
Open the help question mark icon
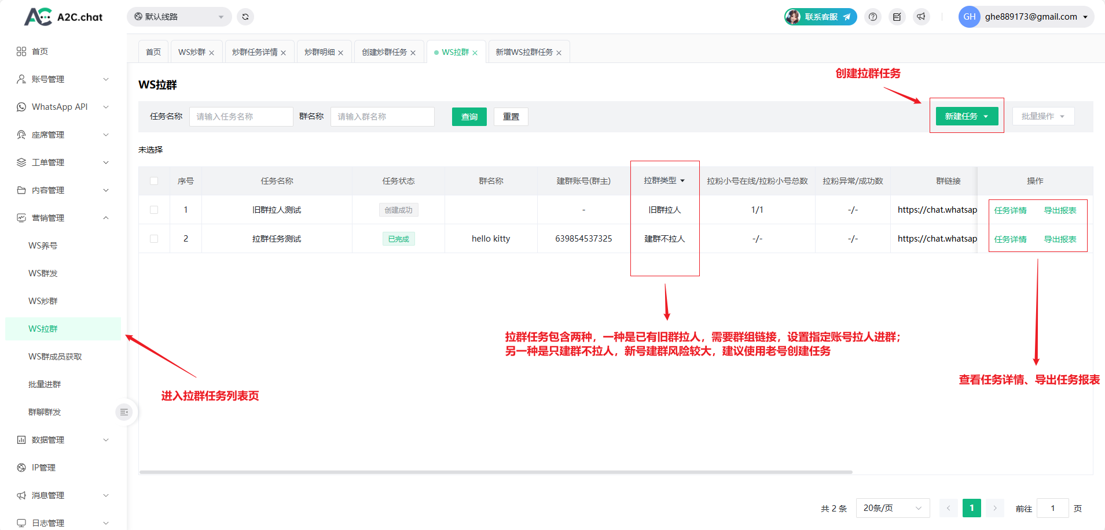click(x=873, y=17)
